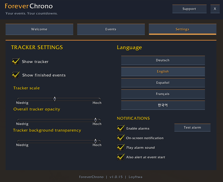The height and width of the screenshot is (182, 223).
Task: Click Niedrig label under tracker opacity
Action: 22,124
